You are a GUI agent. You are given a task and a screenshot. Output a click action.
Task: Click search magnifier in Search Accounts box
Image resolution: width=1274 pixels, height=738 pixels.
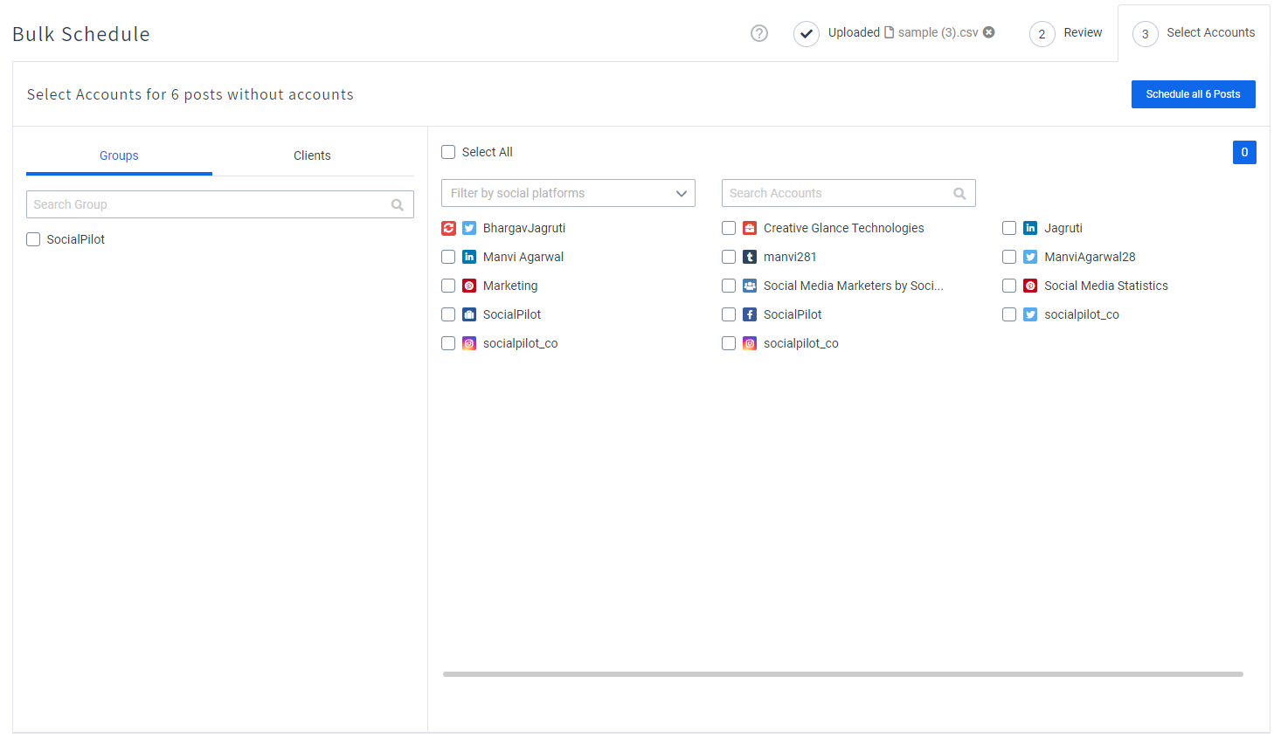point(959,194)
